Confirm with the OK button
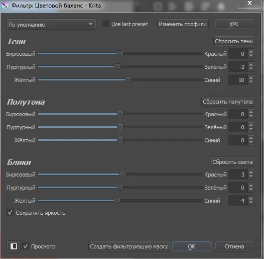 [x=191, y=246]
